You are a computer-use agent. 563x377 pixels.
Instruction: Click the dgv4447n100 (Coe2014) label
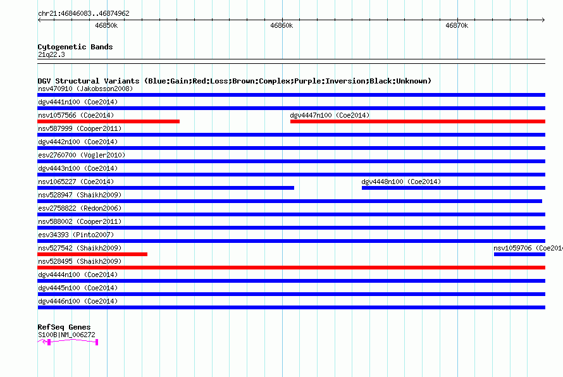[330, 115]
